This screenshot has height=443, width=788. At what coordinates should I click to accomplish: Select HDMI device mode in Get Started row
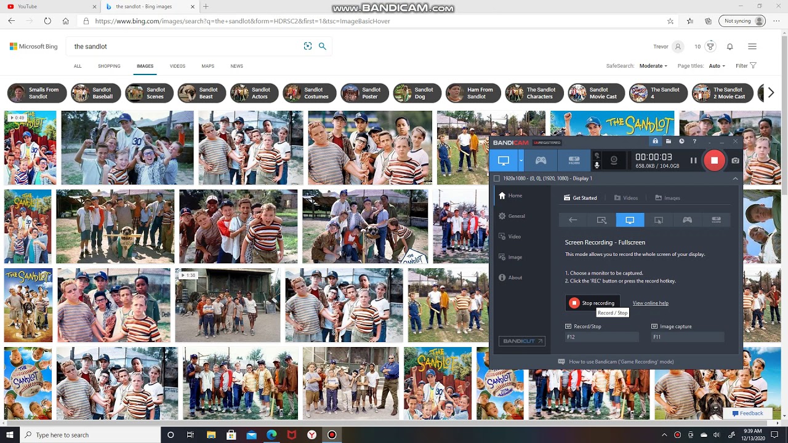point(716,220)
